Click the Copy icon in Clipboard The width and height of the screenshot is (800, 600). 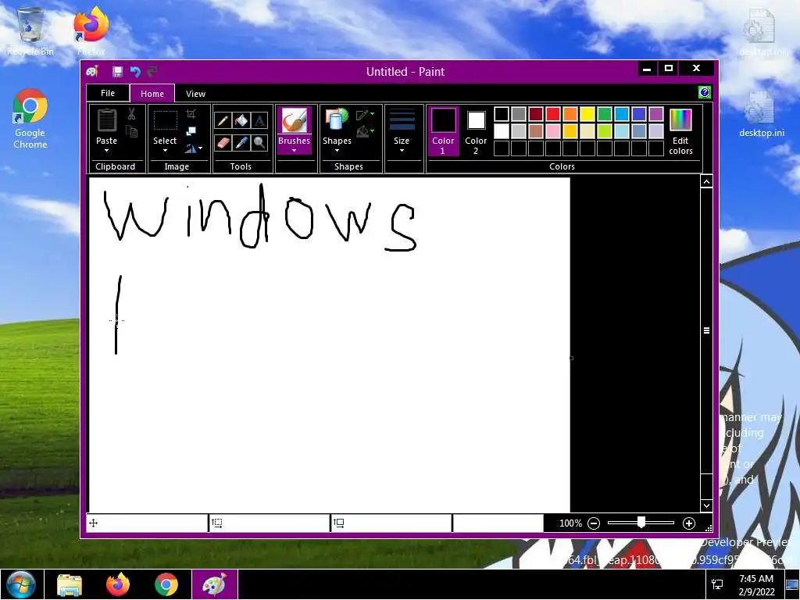(x=131, y=131)
